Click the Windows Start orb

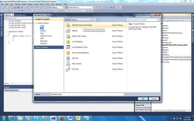coord(3,118)
